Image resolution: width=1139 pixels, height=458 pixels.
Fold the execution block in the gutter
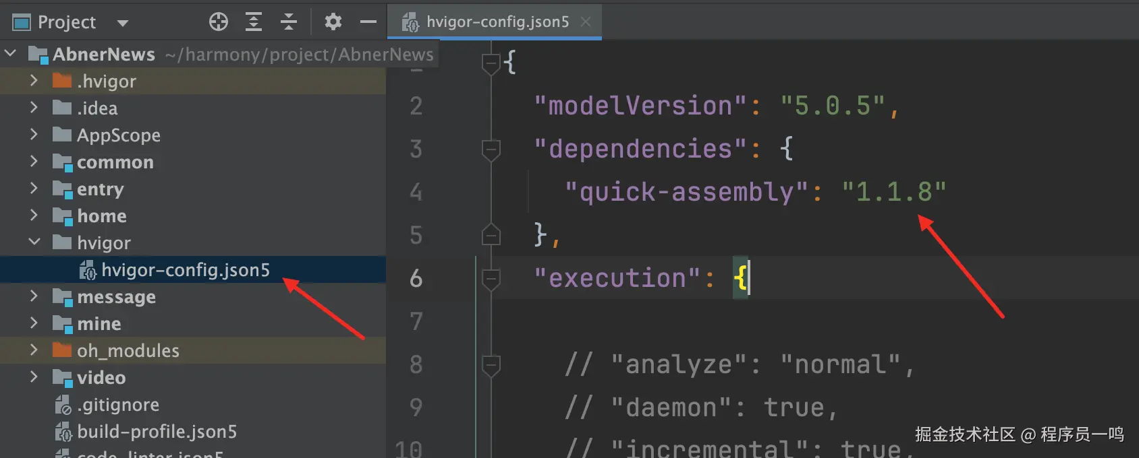[x=491, y=279]
